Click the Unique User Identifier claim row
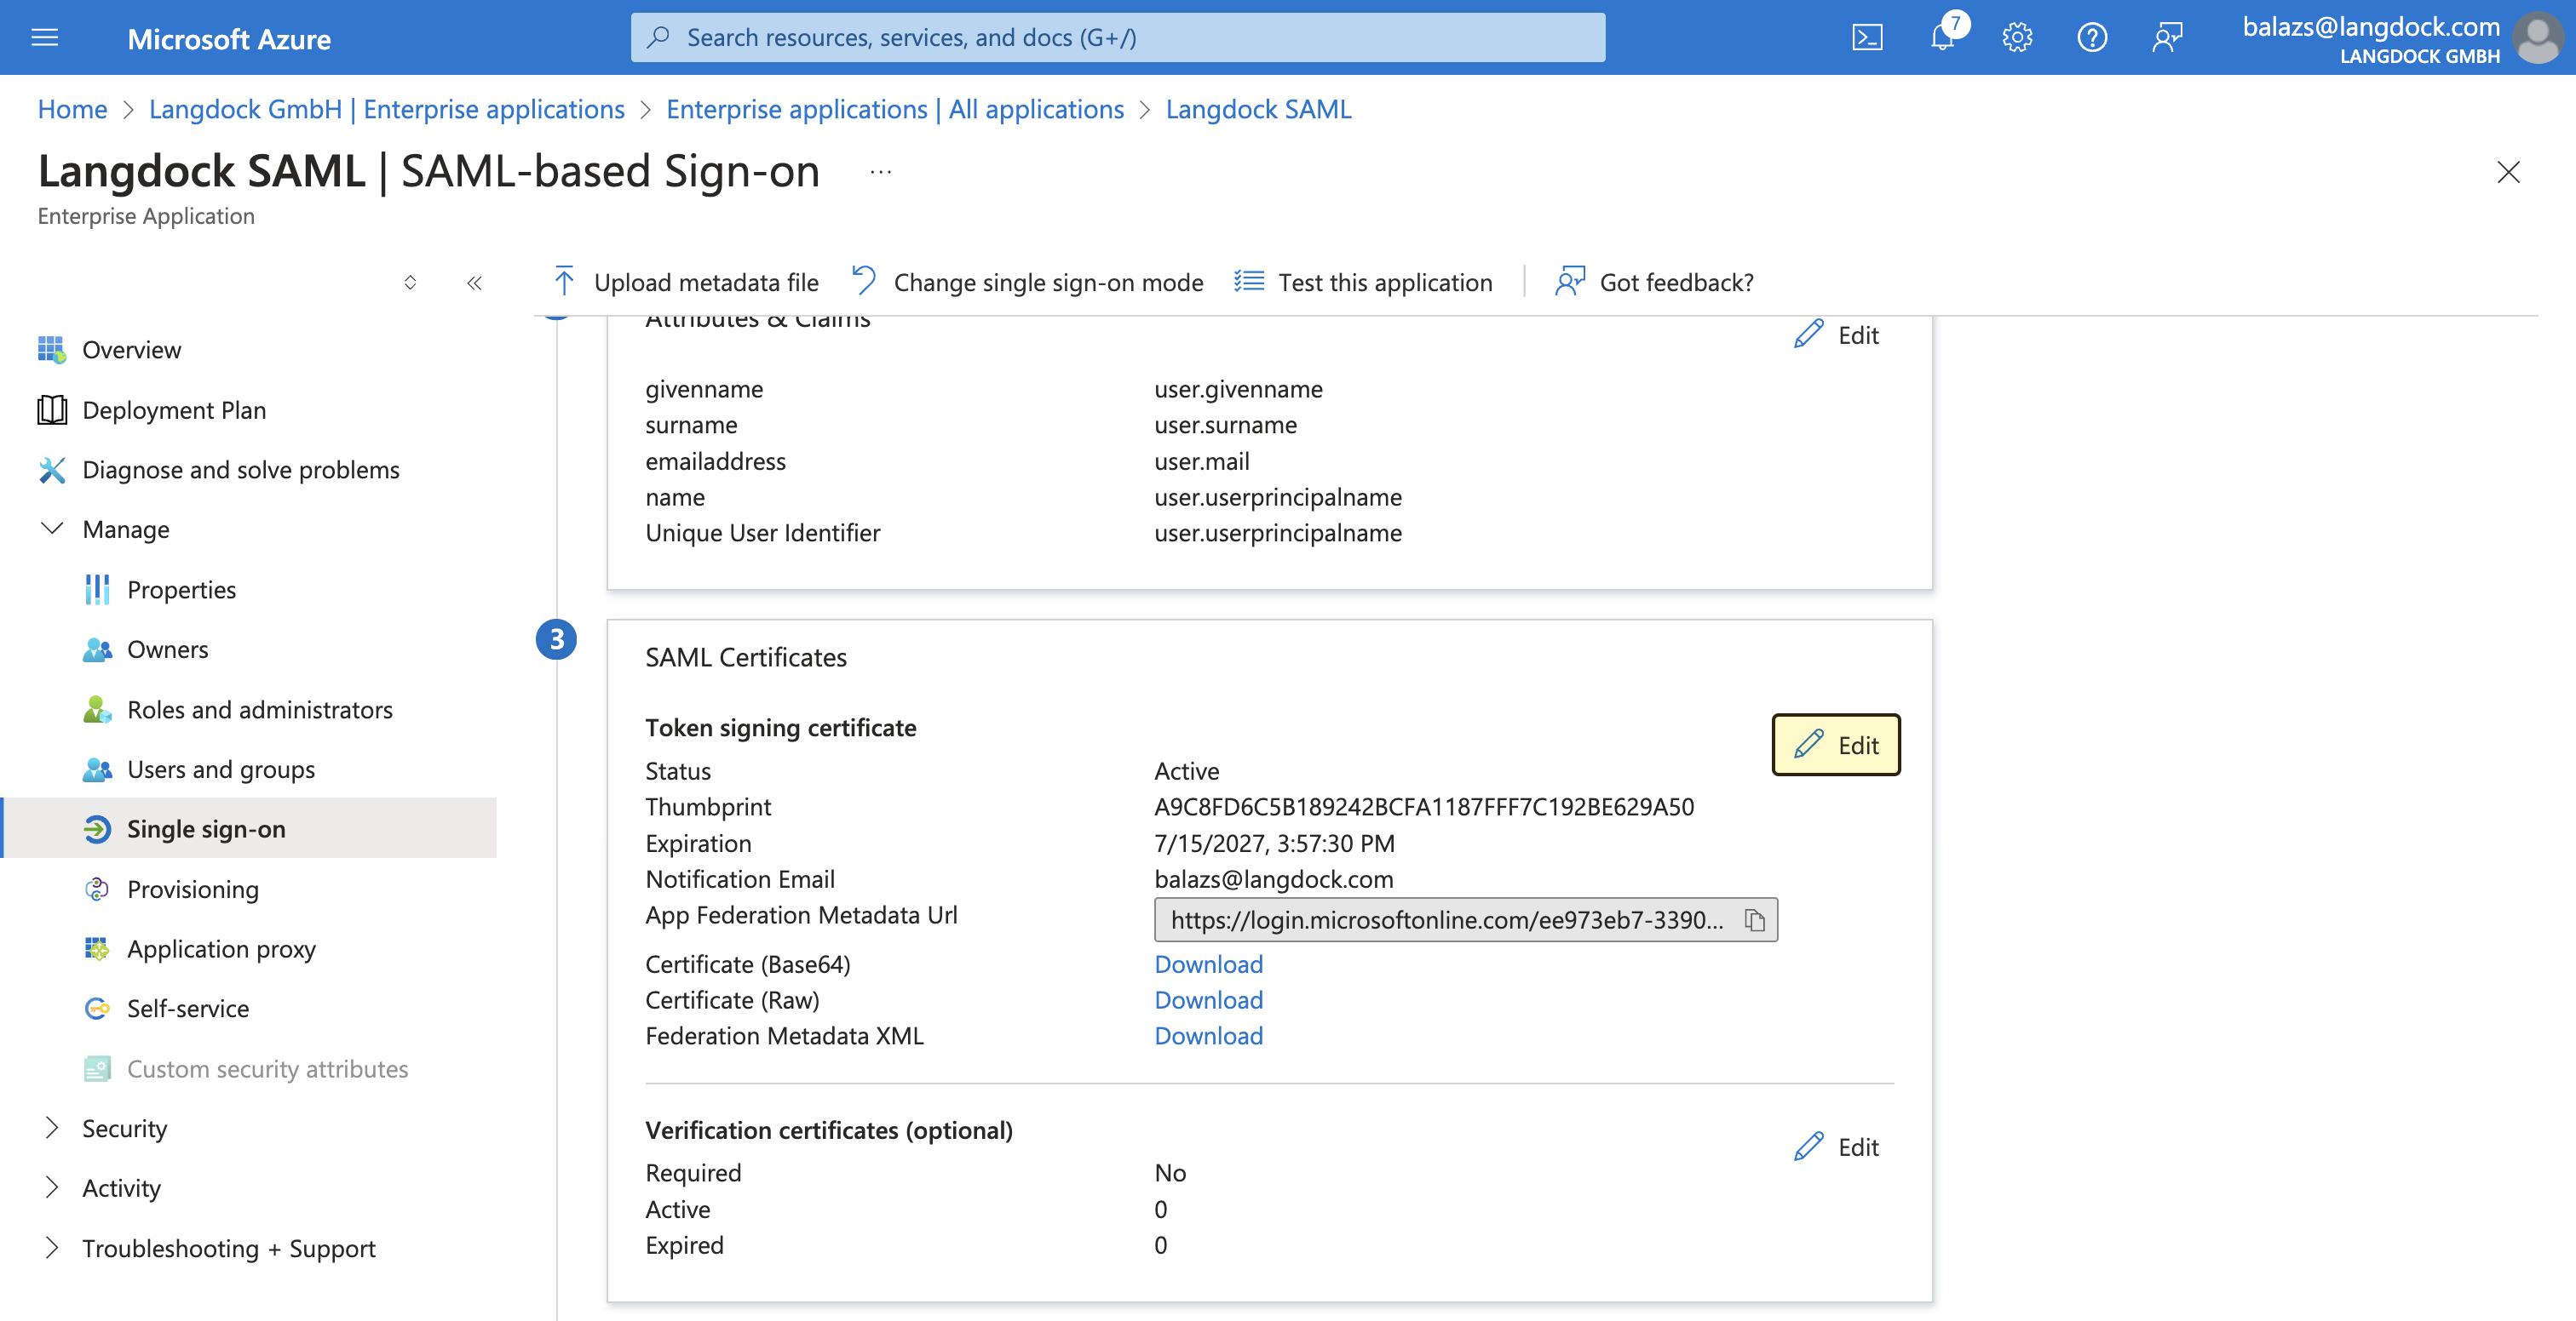This screenshot has height=1321, width=2576. (1023, 533)
